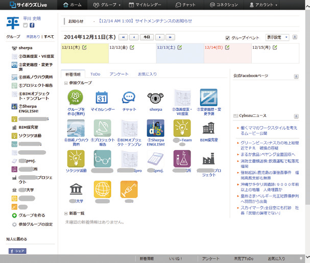The image size is (310, 263).
Task: Open the university building 大学 icon
Action: click(76, 189)
